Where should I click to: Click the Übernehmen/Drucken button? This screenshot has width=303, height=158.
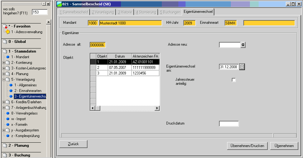(247, 146)
